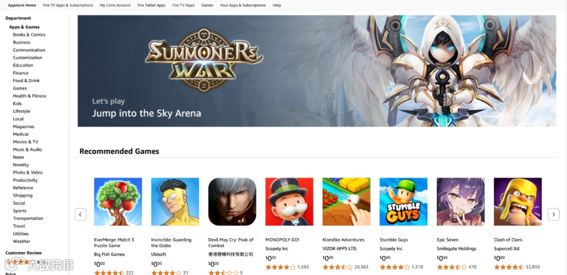Open My Coins Account in top navigation
Image resolution: width=567 pixels, height=275 pixels.
[115, 5]
